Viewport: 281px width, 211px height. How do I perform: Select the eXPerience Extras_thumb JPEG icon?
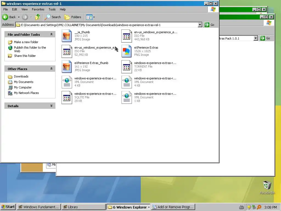pos(67,66)
